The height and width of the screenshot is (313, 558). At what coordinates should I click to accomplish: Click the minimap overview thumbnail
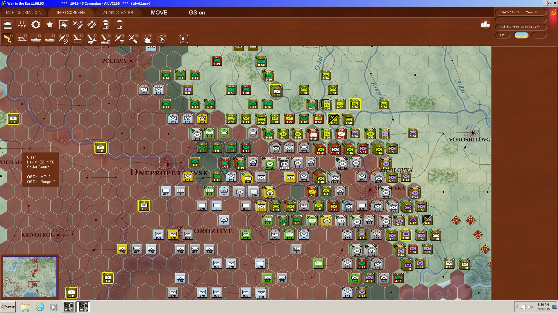(x=30, y=277)
